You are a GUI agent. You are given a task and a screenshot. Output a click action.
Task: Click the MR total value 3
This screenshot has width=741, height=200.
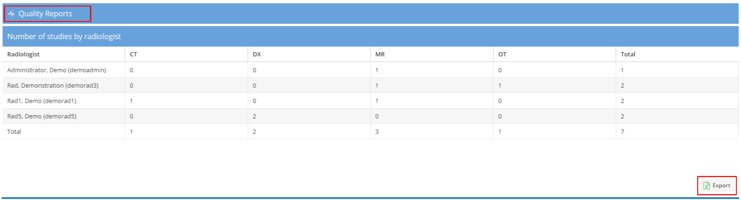point(377,131)
